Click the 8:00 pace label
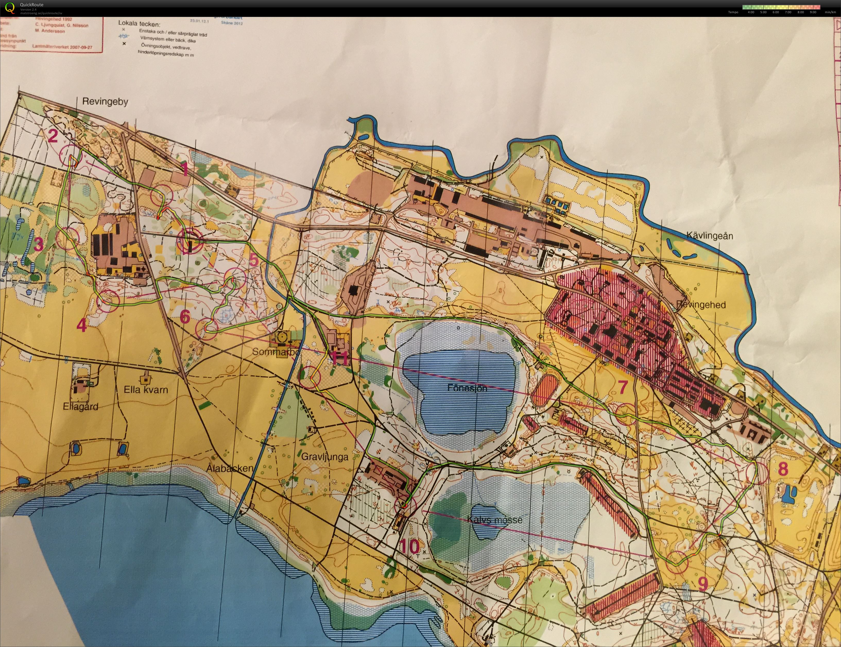Screen dimensions: 841x647 pyautogui.click(x=801, y=12)
